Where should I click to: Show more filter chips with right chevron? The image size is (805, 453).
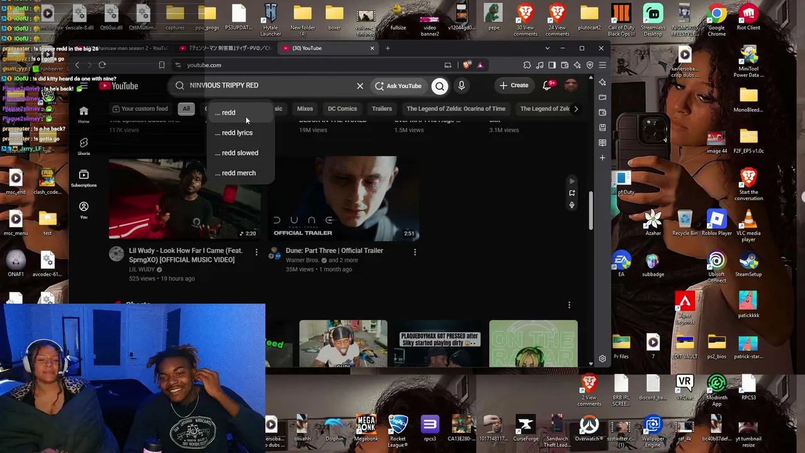[x=575, y=109]
